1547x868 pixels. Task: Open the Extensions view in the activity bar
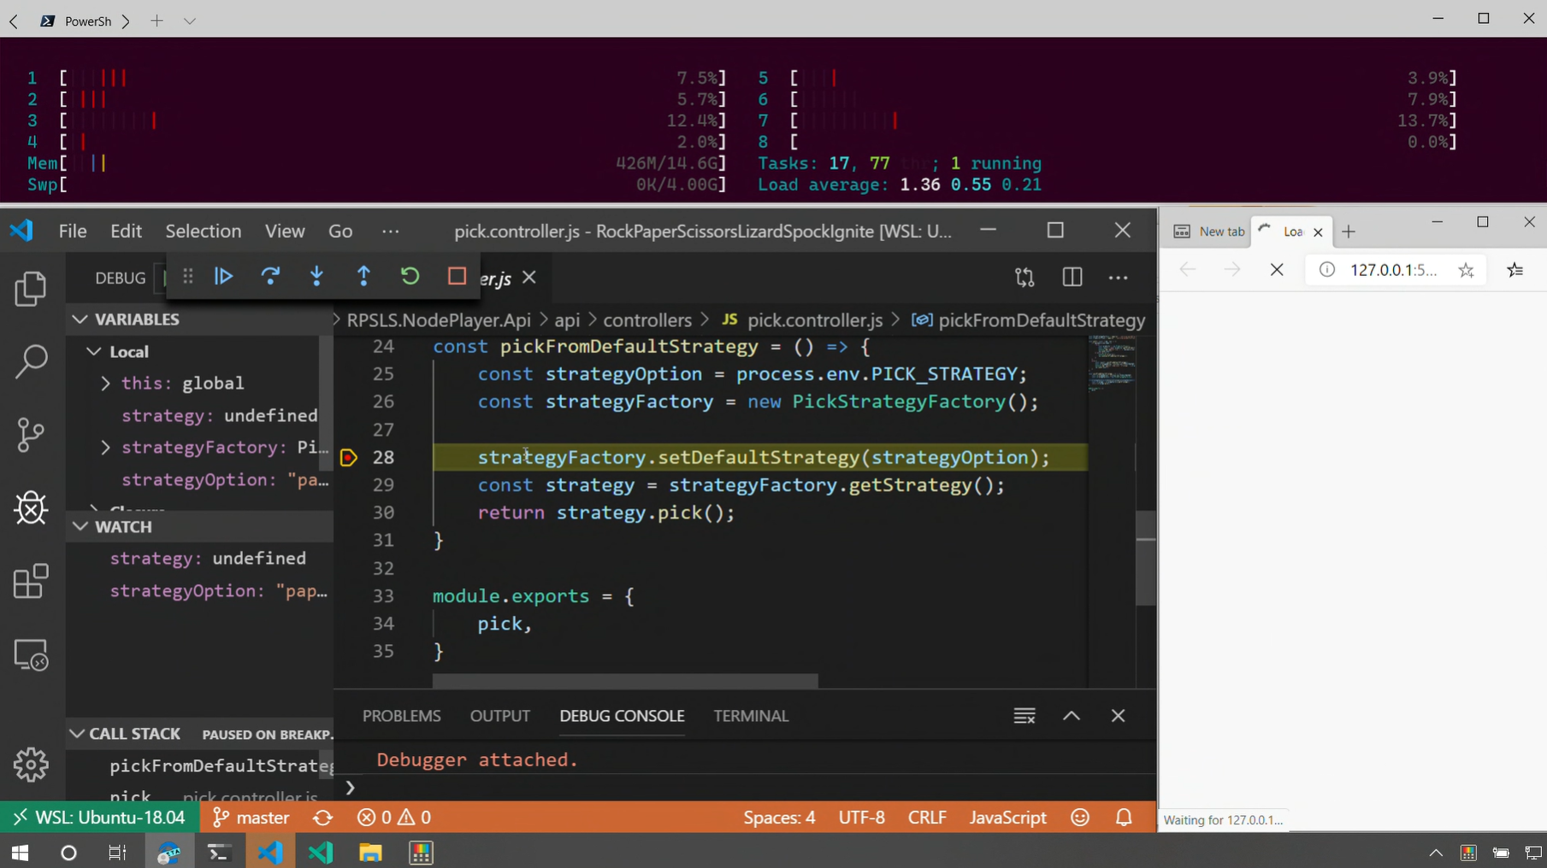[32, 582]
